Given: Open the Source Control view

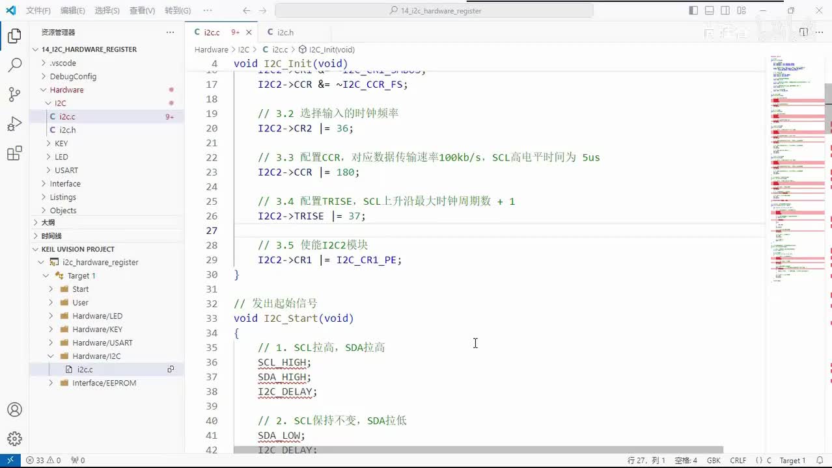Looking at the screenshot, I should pyautogui.click(x=14, y=94).
